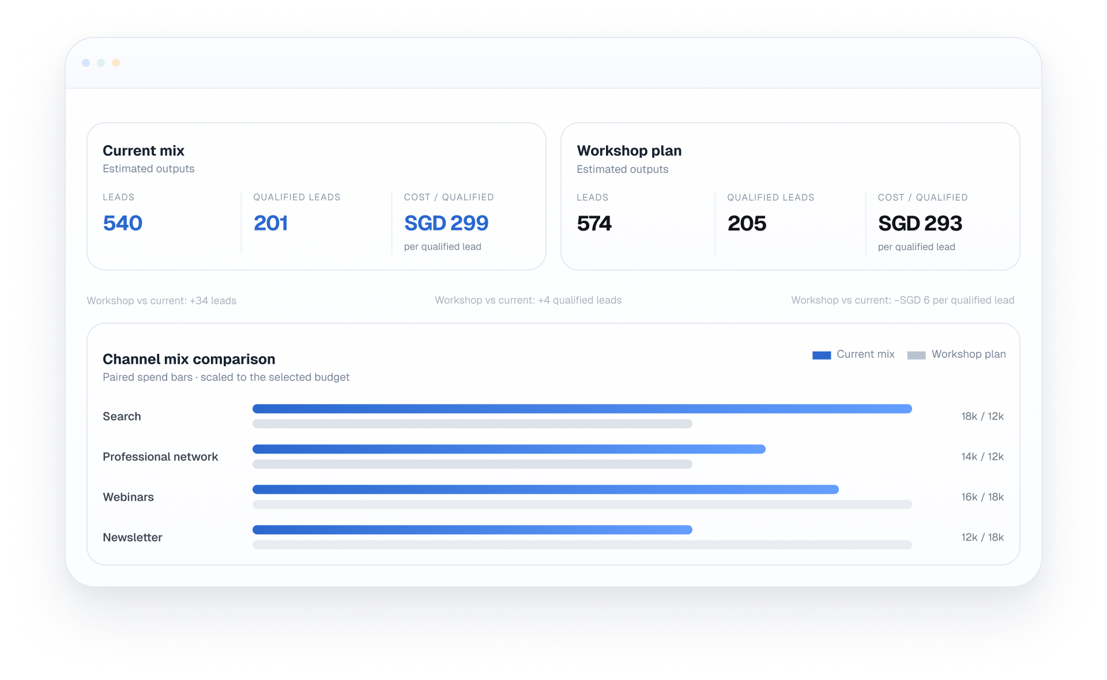
Task: Click the Professional network blue bar
Action: (x=509, y=449)
